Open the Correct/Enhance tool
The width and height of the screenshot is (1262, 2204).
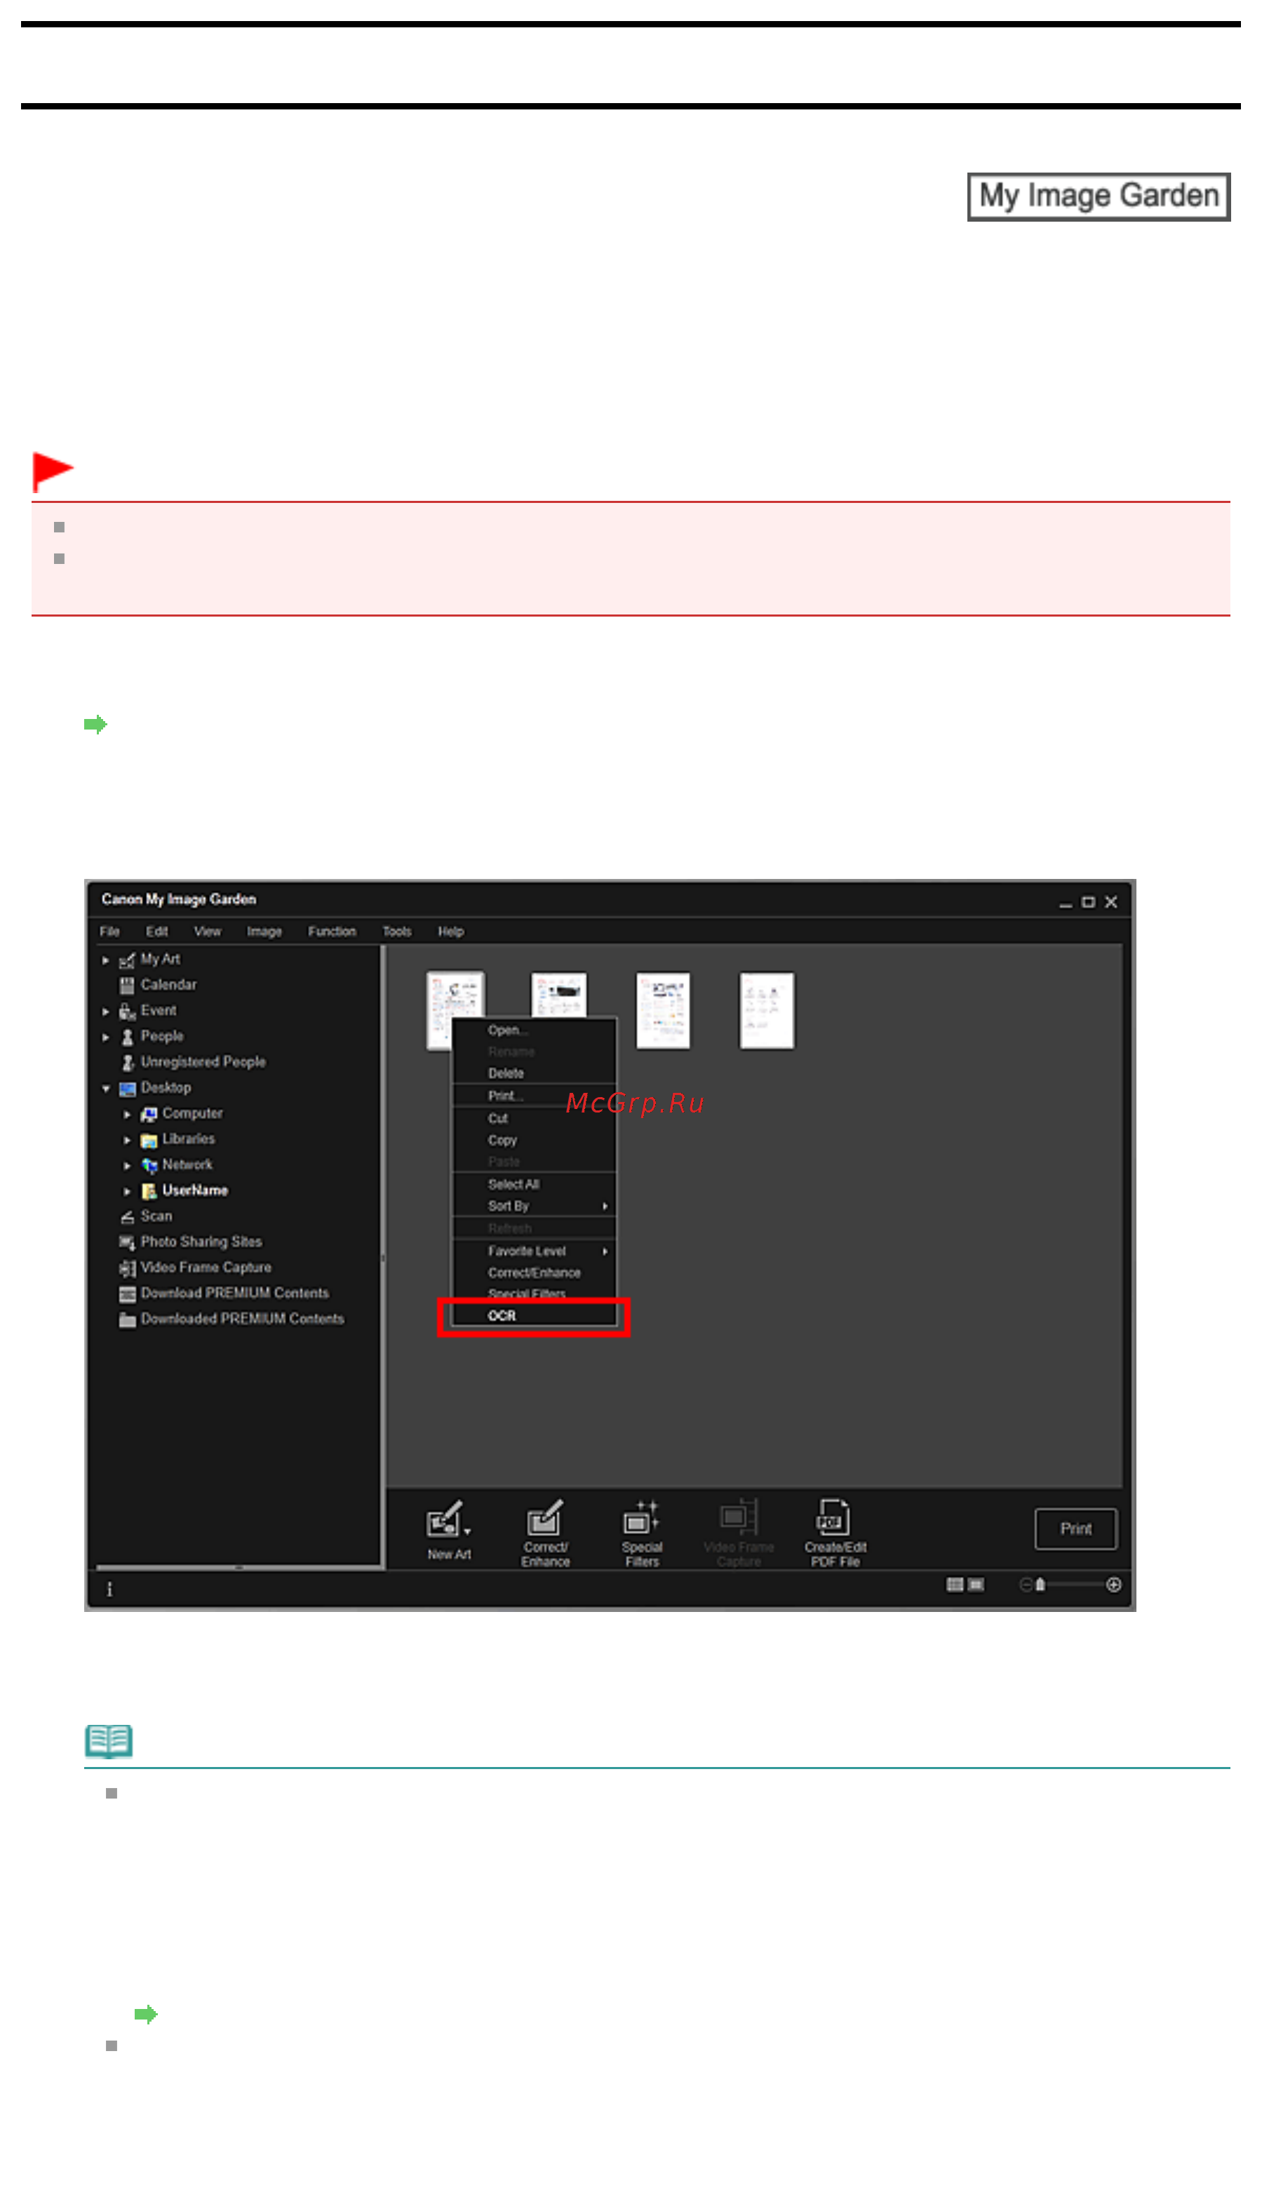[545, 1532]
